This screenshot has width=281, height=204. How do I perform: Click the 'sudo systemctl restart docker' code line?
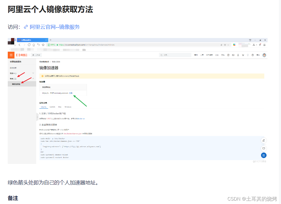[x=55, y=157]
